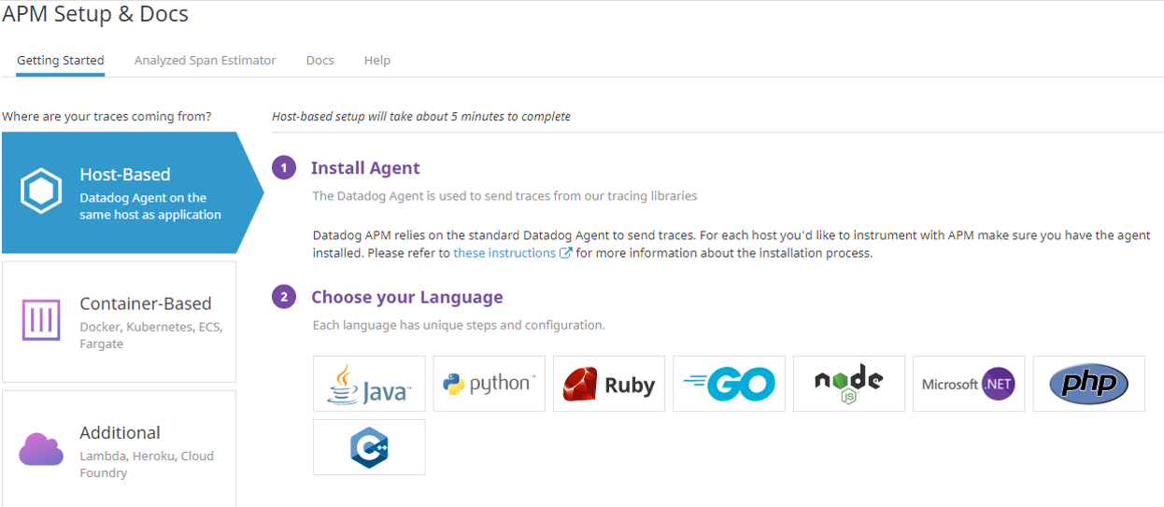1164x507 pixels.
Task: Open the Help tab
Action: 377,61
